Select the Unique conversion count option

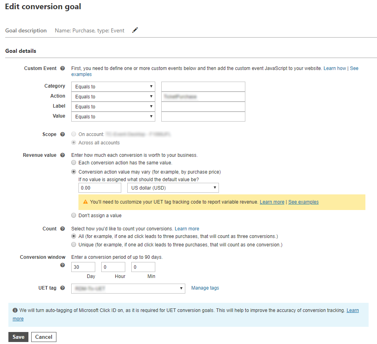point(74,245)
